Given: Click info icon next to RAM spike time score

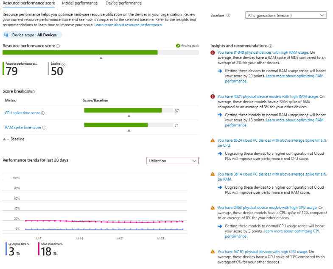Looking at the screenshot, I should [x=44, y=127].
